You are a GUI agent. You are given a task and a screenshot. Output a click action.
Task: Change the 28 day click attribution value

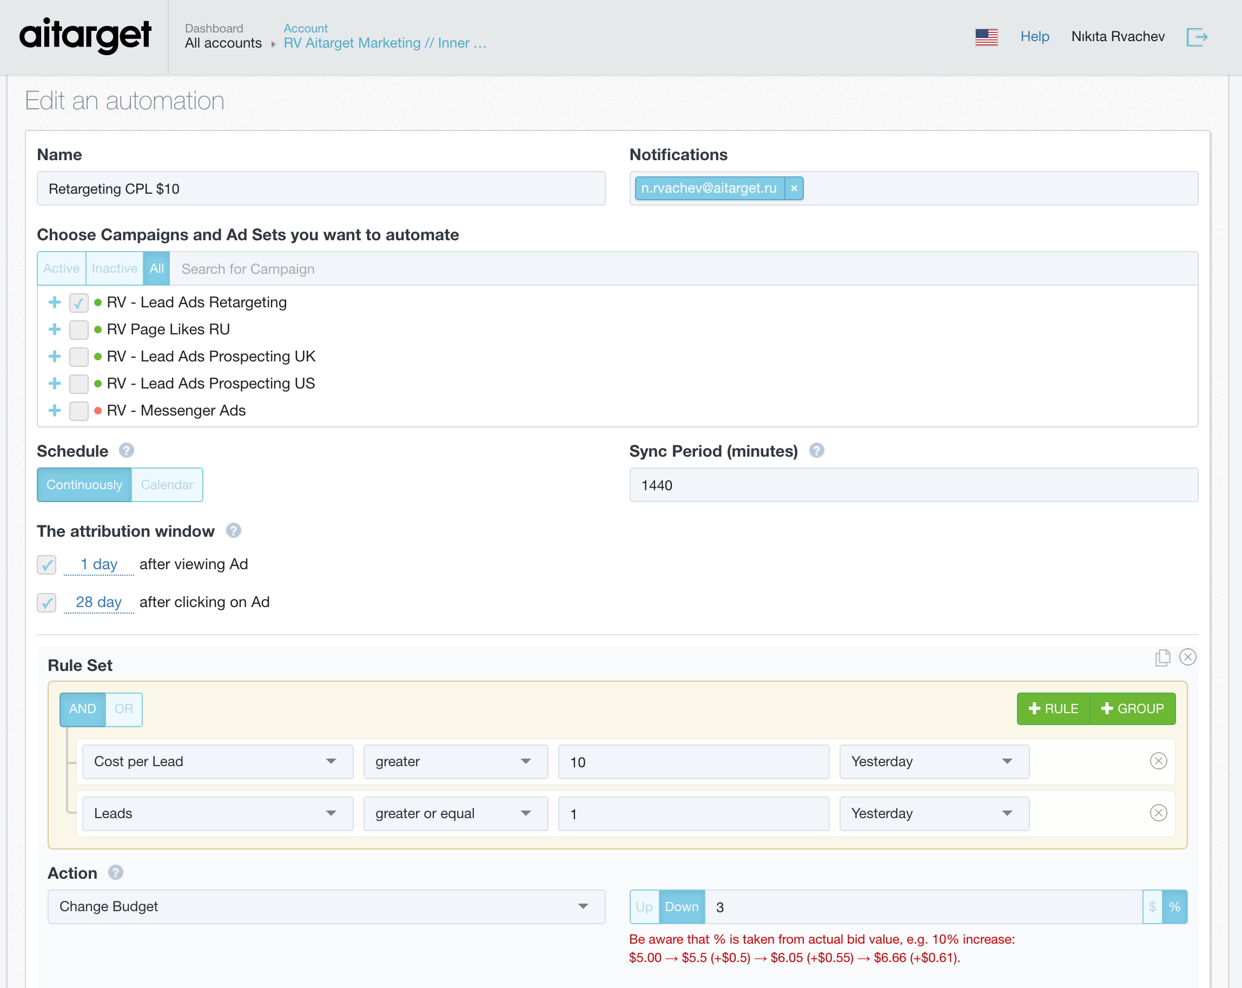coord(98,603)
